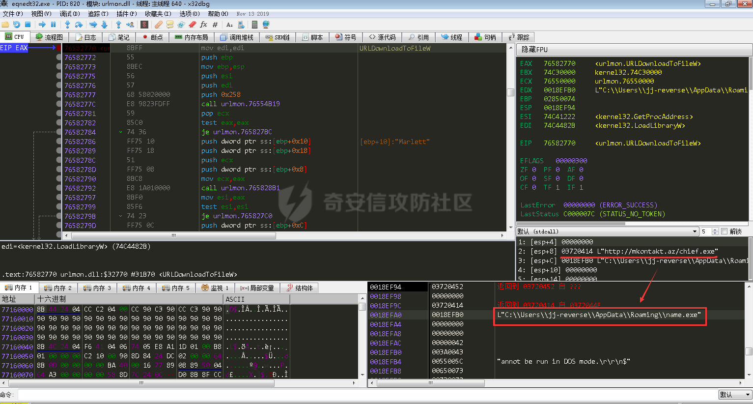This screenshot has width=753, height=404.
Task: Open the 文件(F) menu
Action: (x=13, y=14)
